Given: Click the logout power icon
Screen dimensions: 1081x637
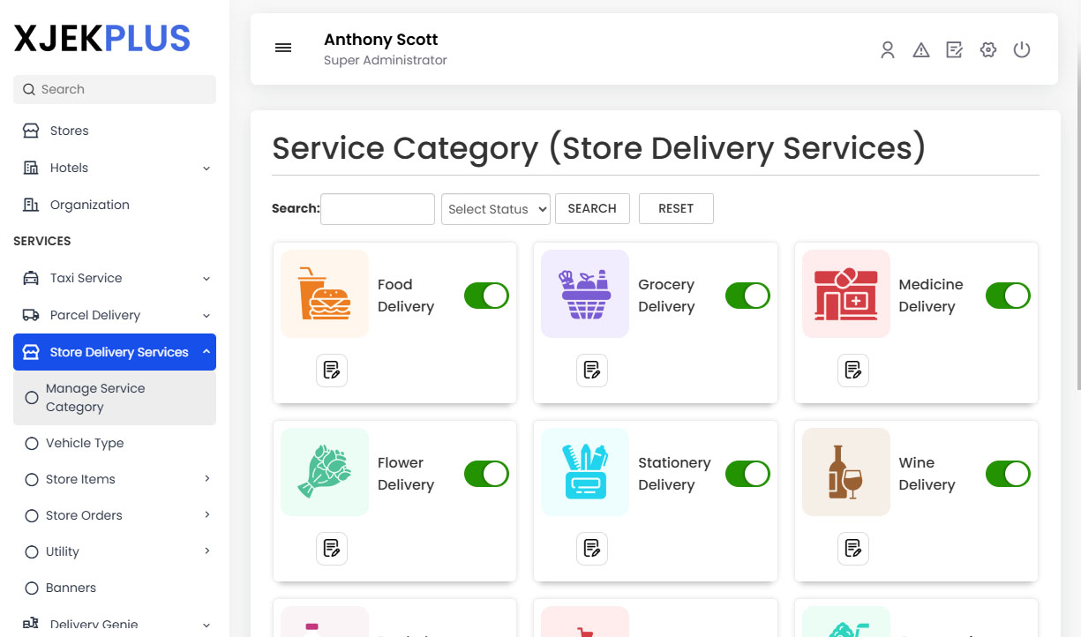Looking at the screenshot, I should click(1021, 49).
